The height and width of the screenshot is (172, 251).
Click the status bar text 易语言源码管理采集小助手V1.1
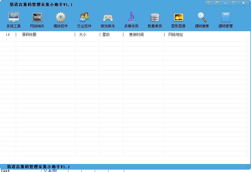tap(38, 167)
